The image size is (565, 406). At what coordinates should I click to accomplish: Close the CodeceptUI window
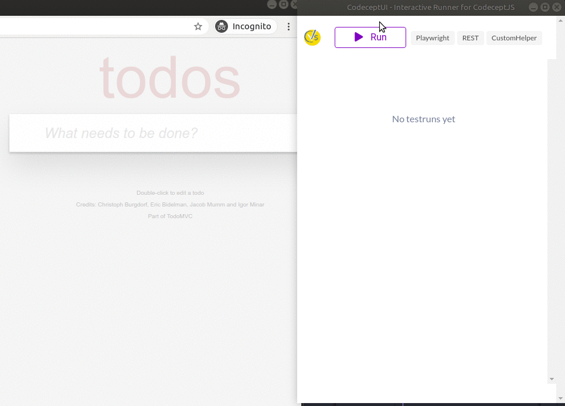coord(557,7)
